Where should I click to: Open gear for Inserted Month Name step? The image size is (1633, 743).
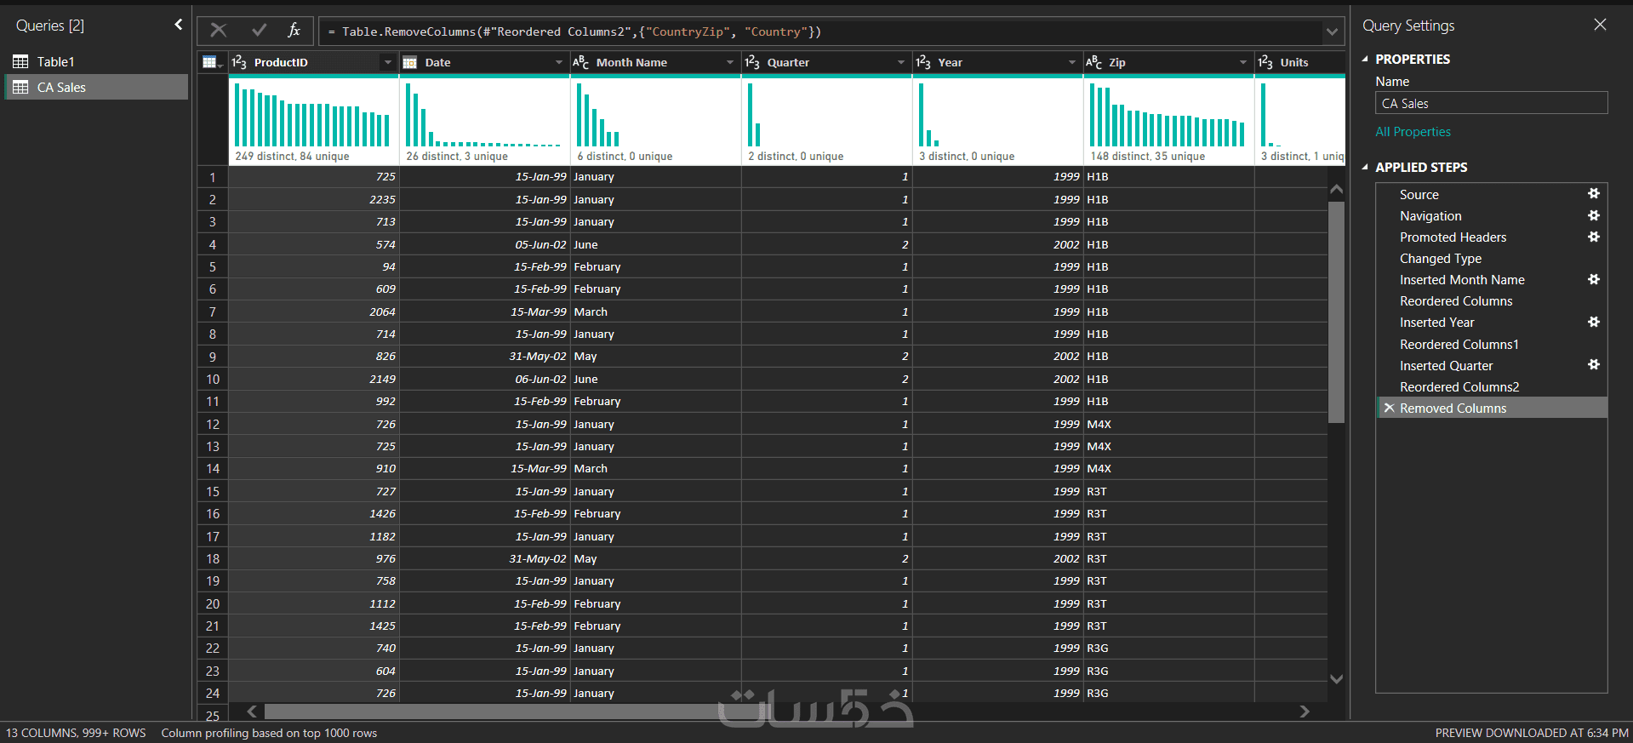point(1594,279)
